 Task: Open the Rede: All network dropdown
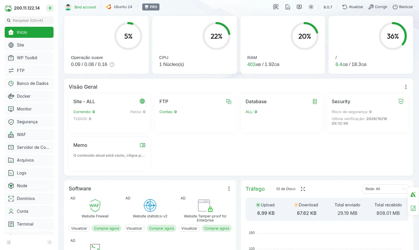click(385, 189)
